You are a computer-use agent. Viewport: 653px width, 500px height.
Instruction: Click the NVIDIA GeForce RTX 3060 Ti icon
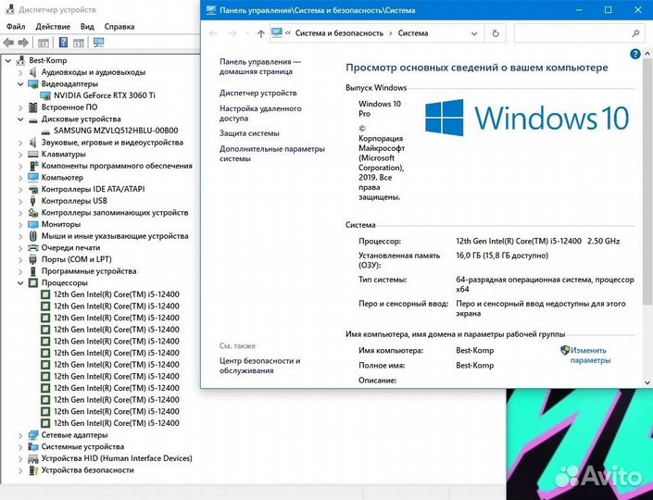pos(45,95)
